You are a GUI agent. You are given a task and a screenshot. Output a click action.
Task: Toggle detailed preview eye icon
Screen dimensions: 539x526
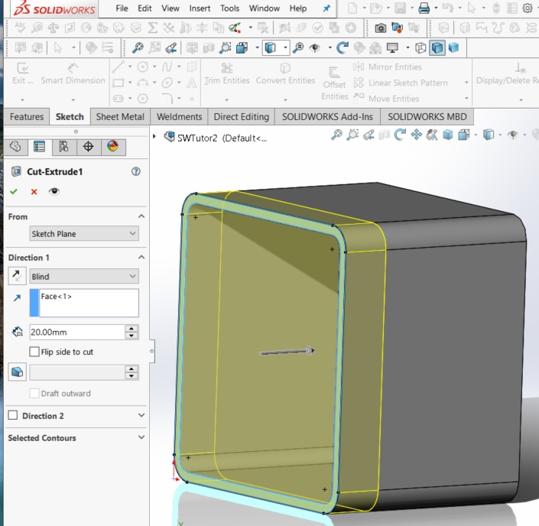(x=54, y=191)
